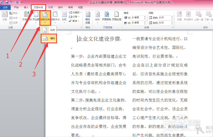Click the line 企业在以上部分设计规划完成

coord(160,65)
